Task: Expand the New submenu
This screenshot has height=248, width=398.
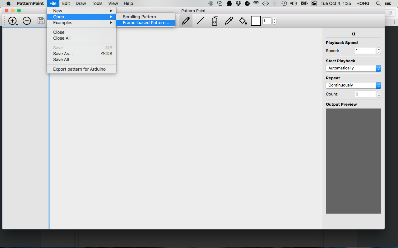Action: point(81,11)
